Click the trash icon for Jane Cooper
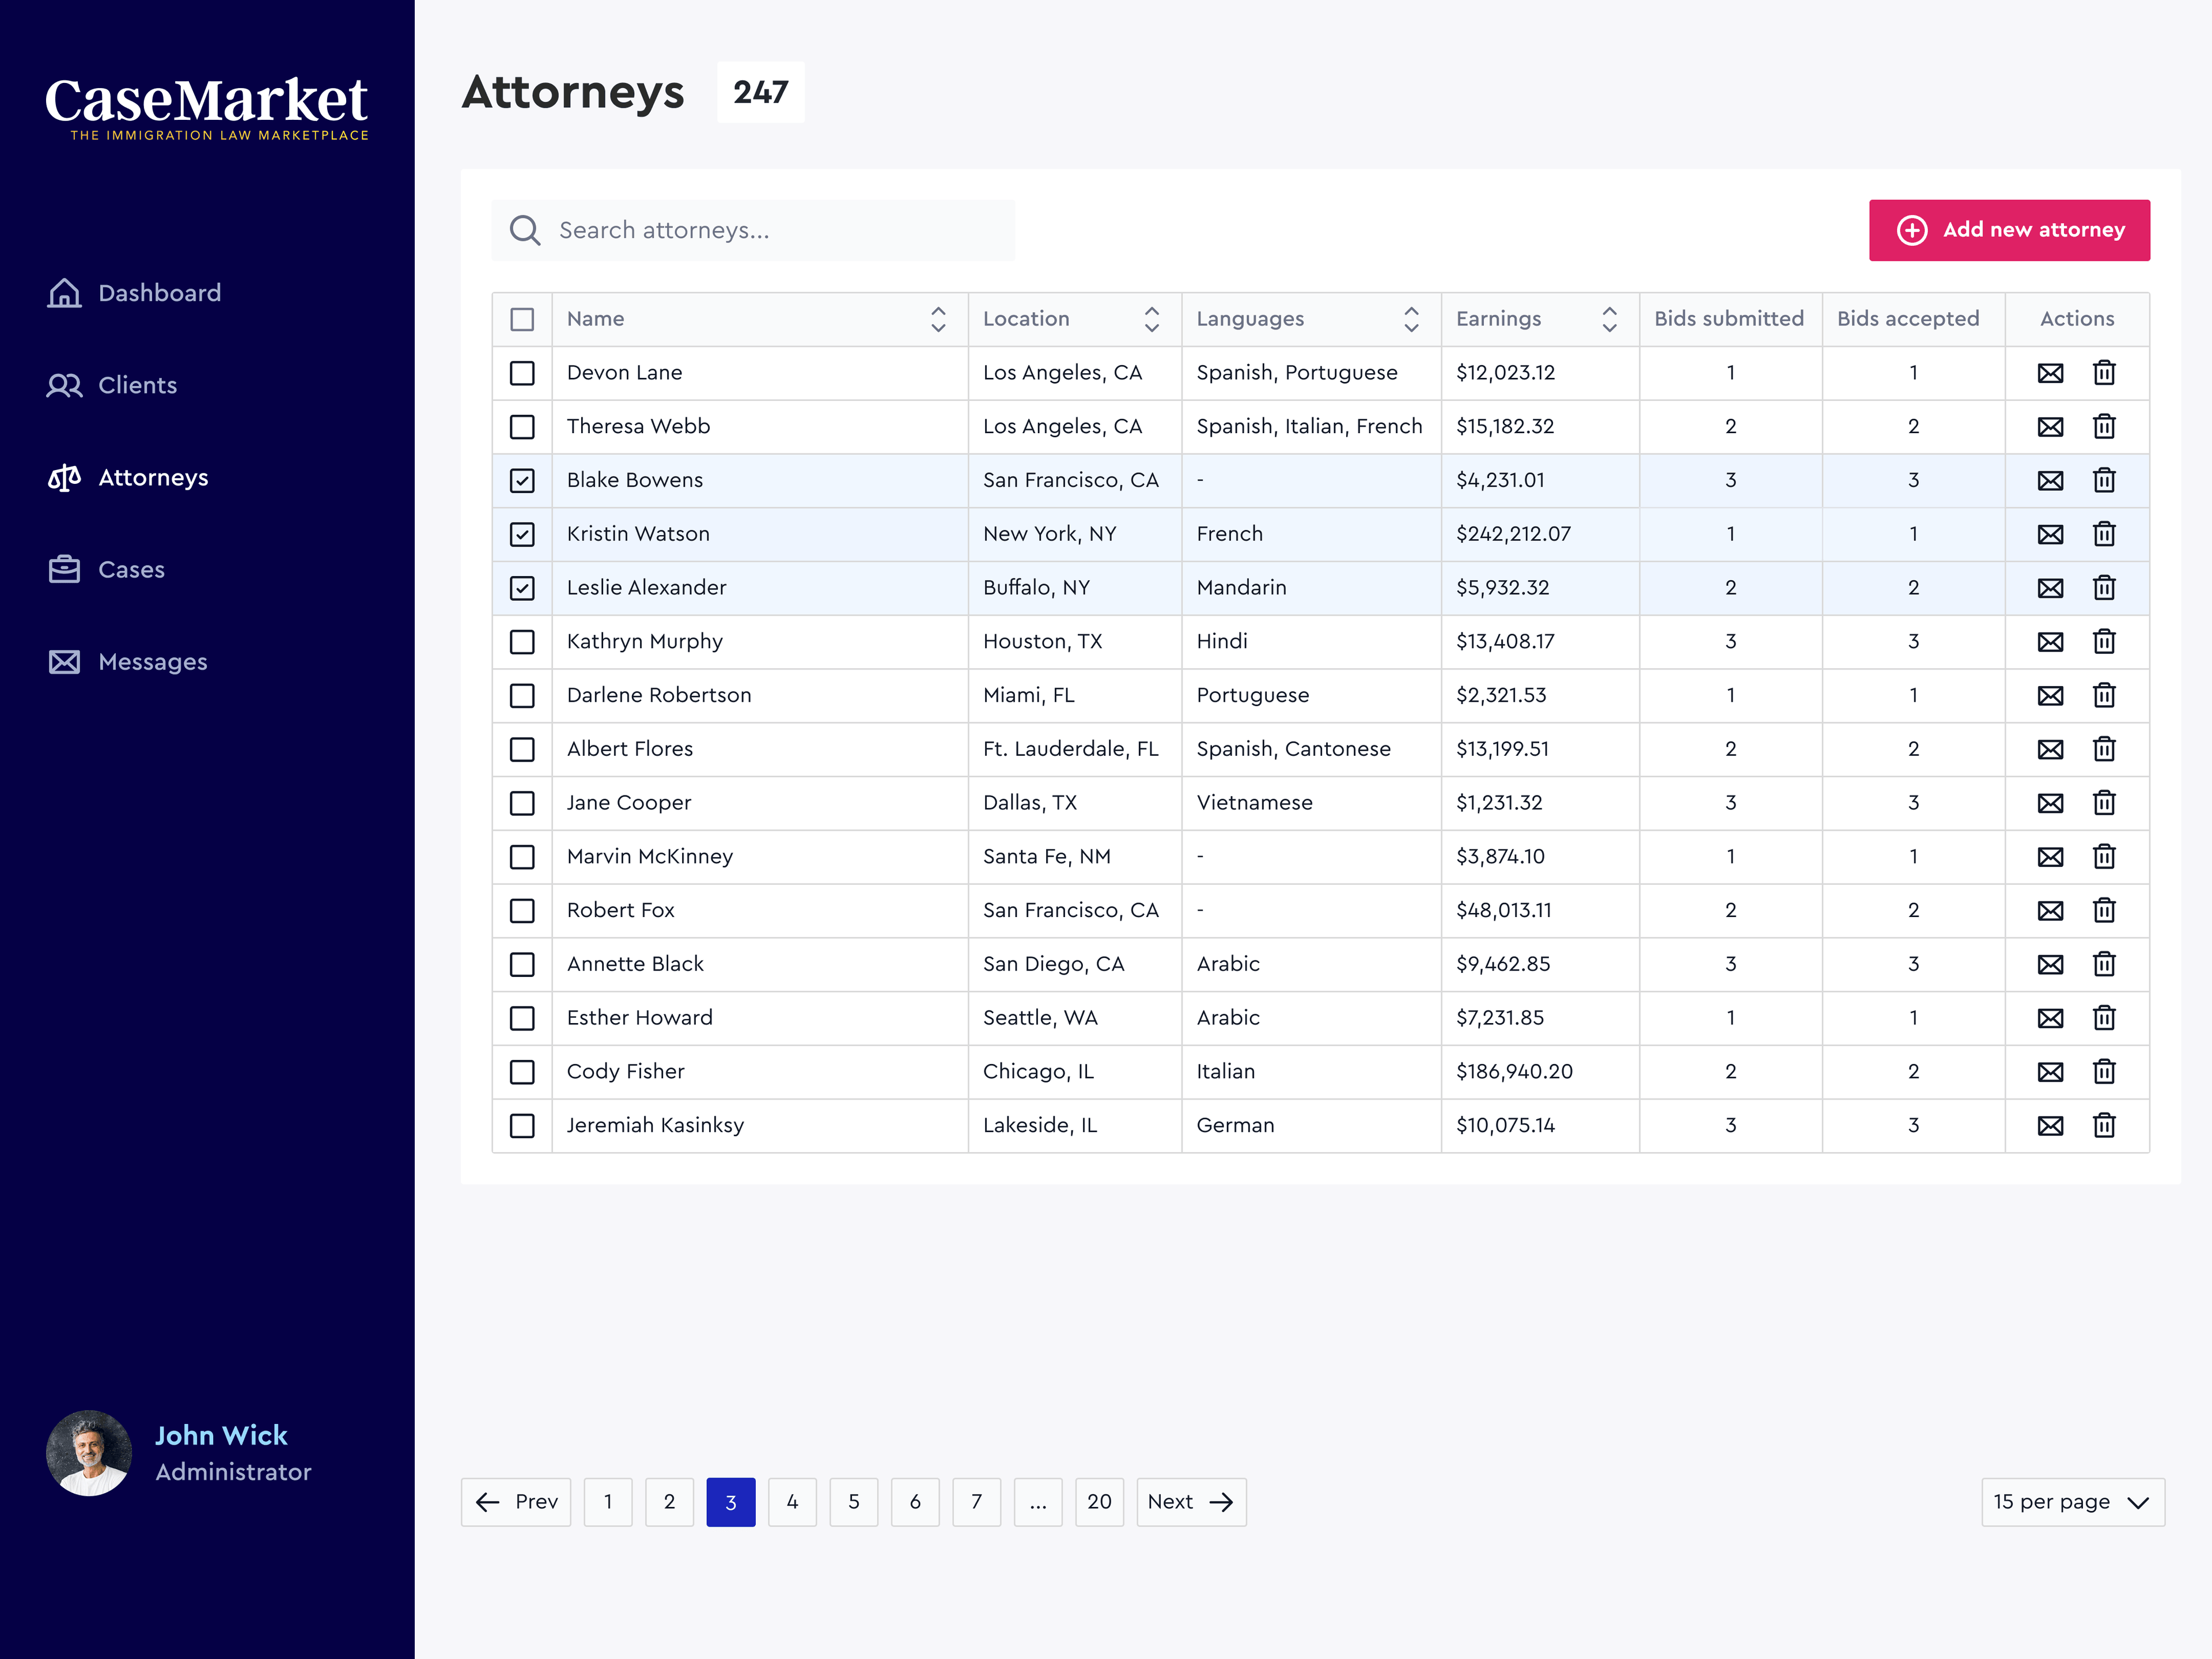Screen dimensions: 2212x1659 tap(2104, 803)
